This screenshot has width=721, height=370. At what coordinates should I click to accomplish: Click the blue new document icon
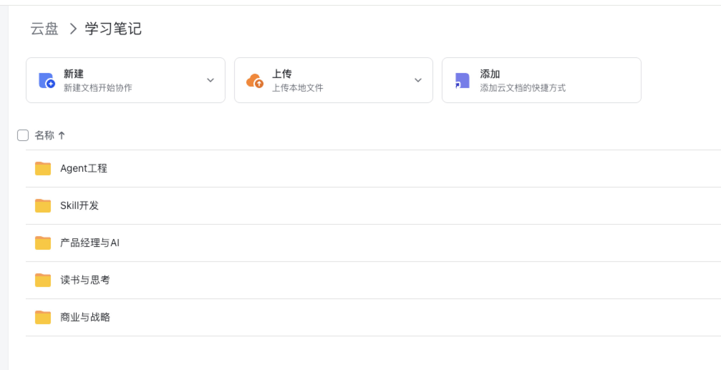click(x=47, y=80)
